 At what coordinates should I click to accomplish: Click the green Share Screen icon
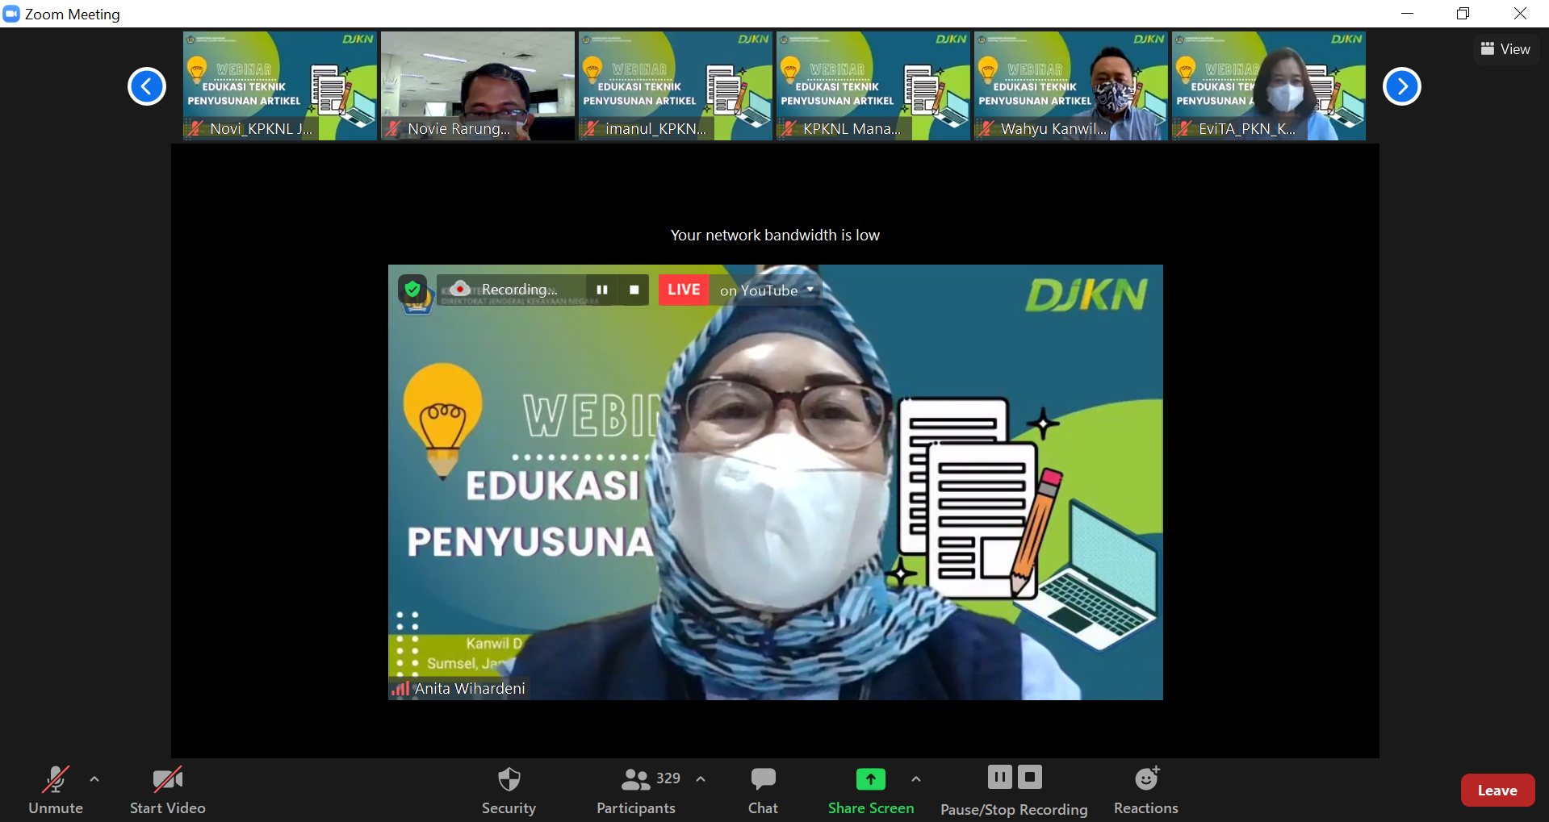[x=870, y=779]
